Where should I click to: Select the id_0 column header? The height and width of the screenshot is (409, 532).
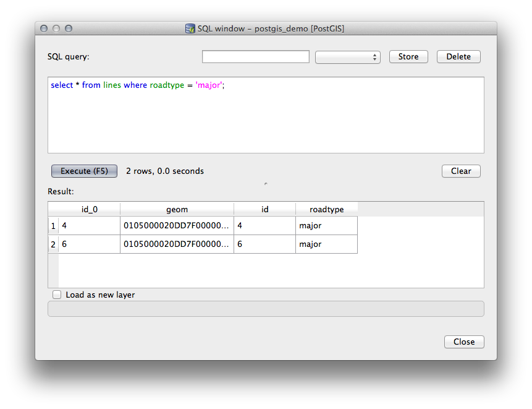89,209
